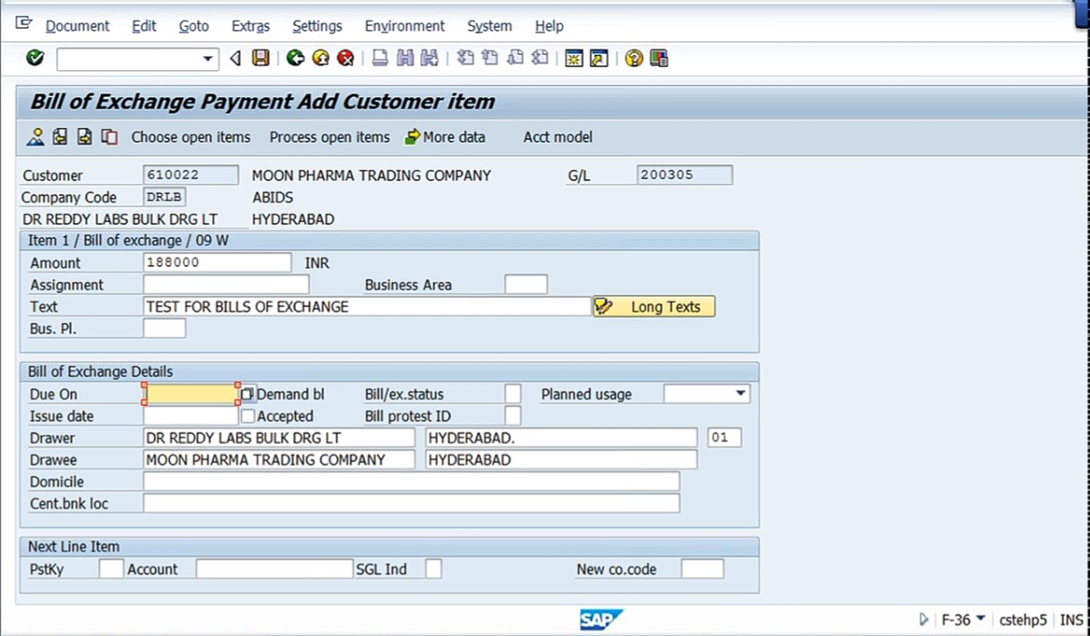Click the Print icon in toolbar

coord(379,59)
